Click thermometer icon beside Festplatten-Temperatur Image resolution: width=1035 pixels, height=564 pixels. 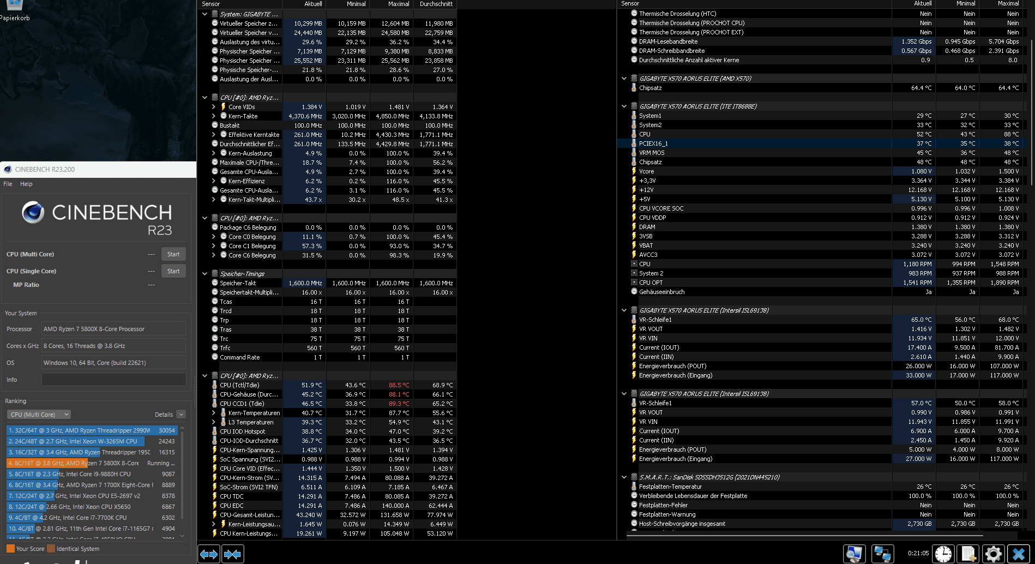(x=634, y=487)
